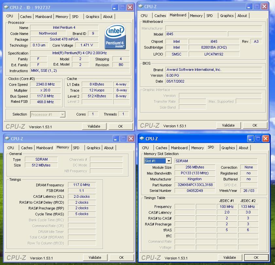Viewport: 275px width, 265px height.
Task: Select Caches tab in Mainboard window
Action: coord(160,16)
